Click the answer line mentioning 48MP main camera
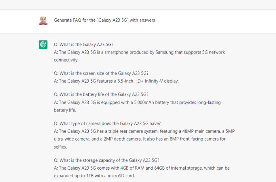The width and height of the screenshot is (276, 182). point(144,131)
